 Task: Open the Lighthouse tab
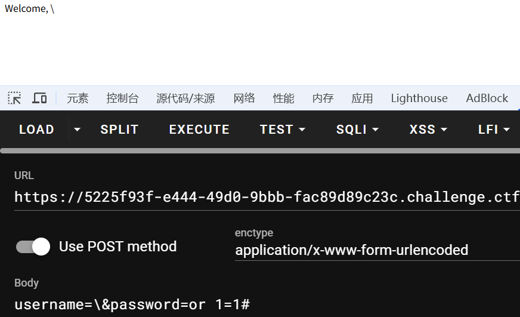click(x=419, y=99)
